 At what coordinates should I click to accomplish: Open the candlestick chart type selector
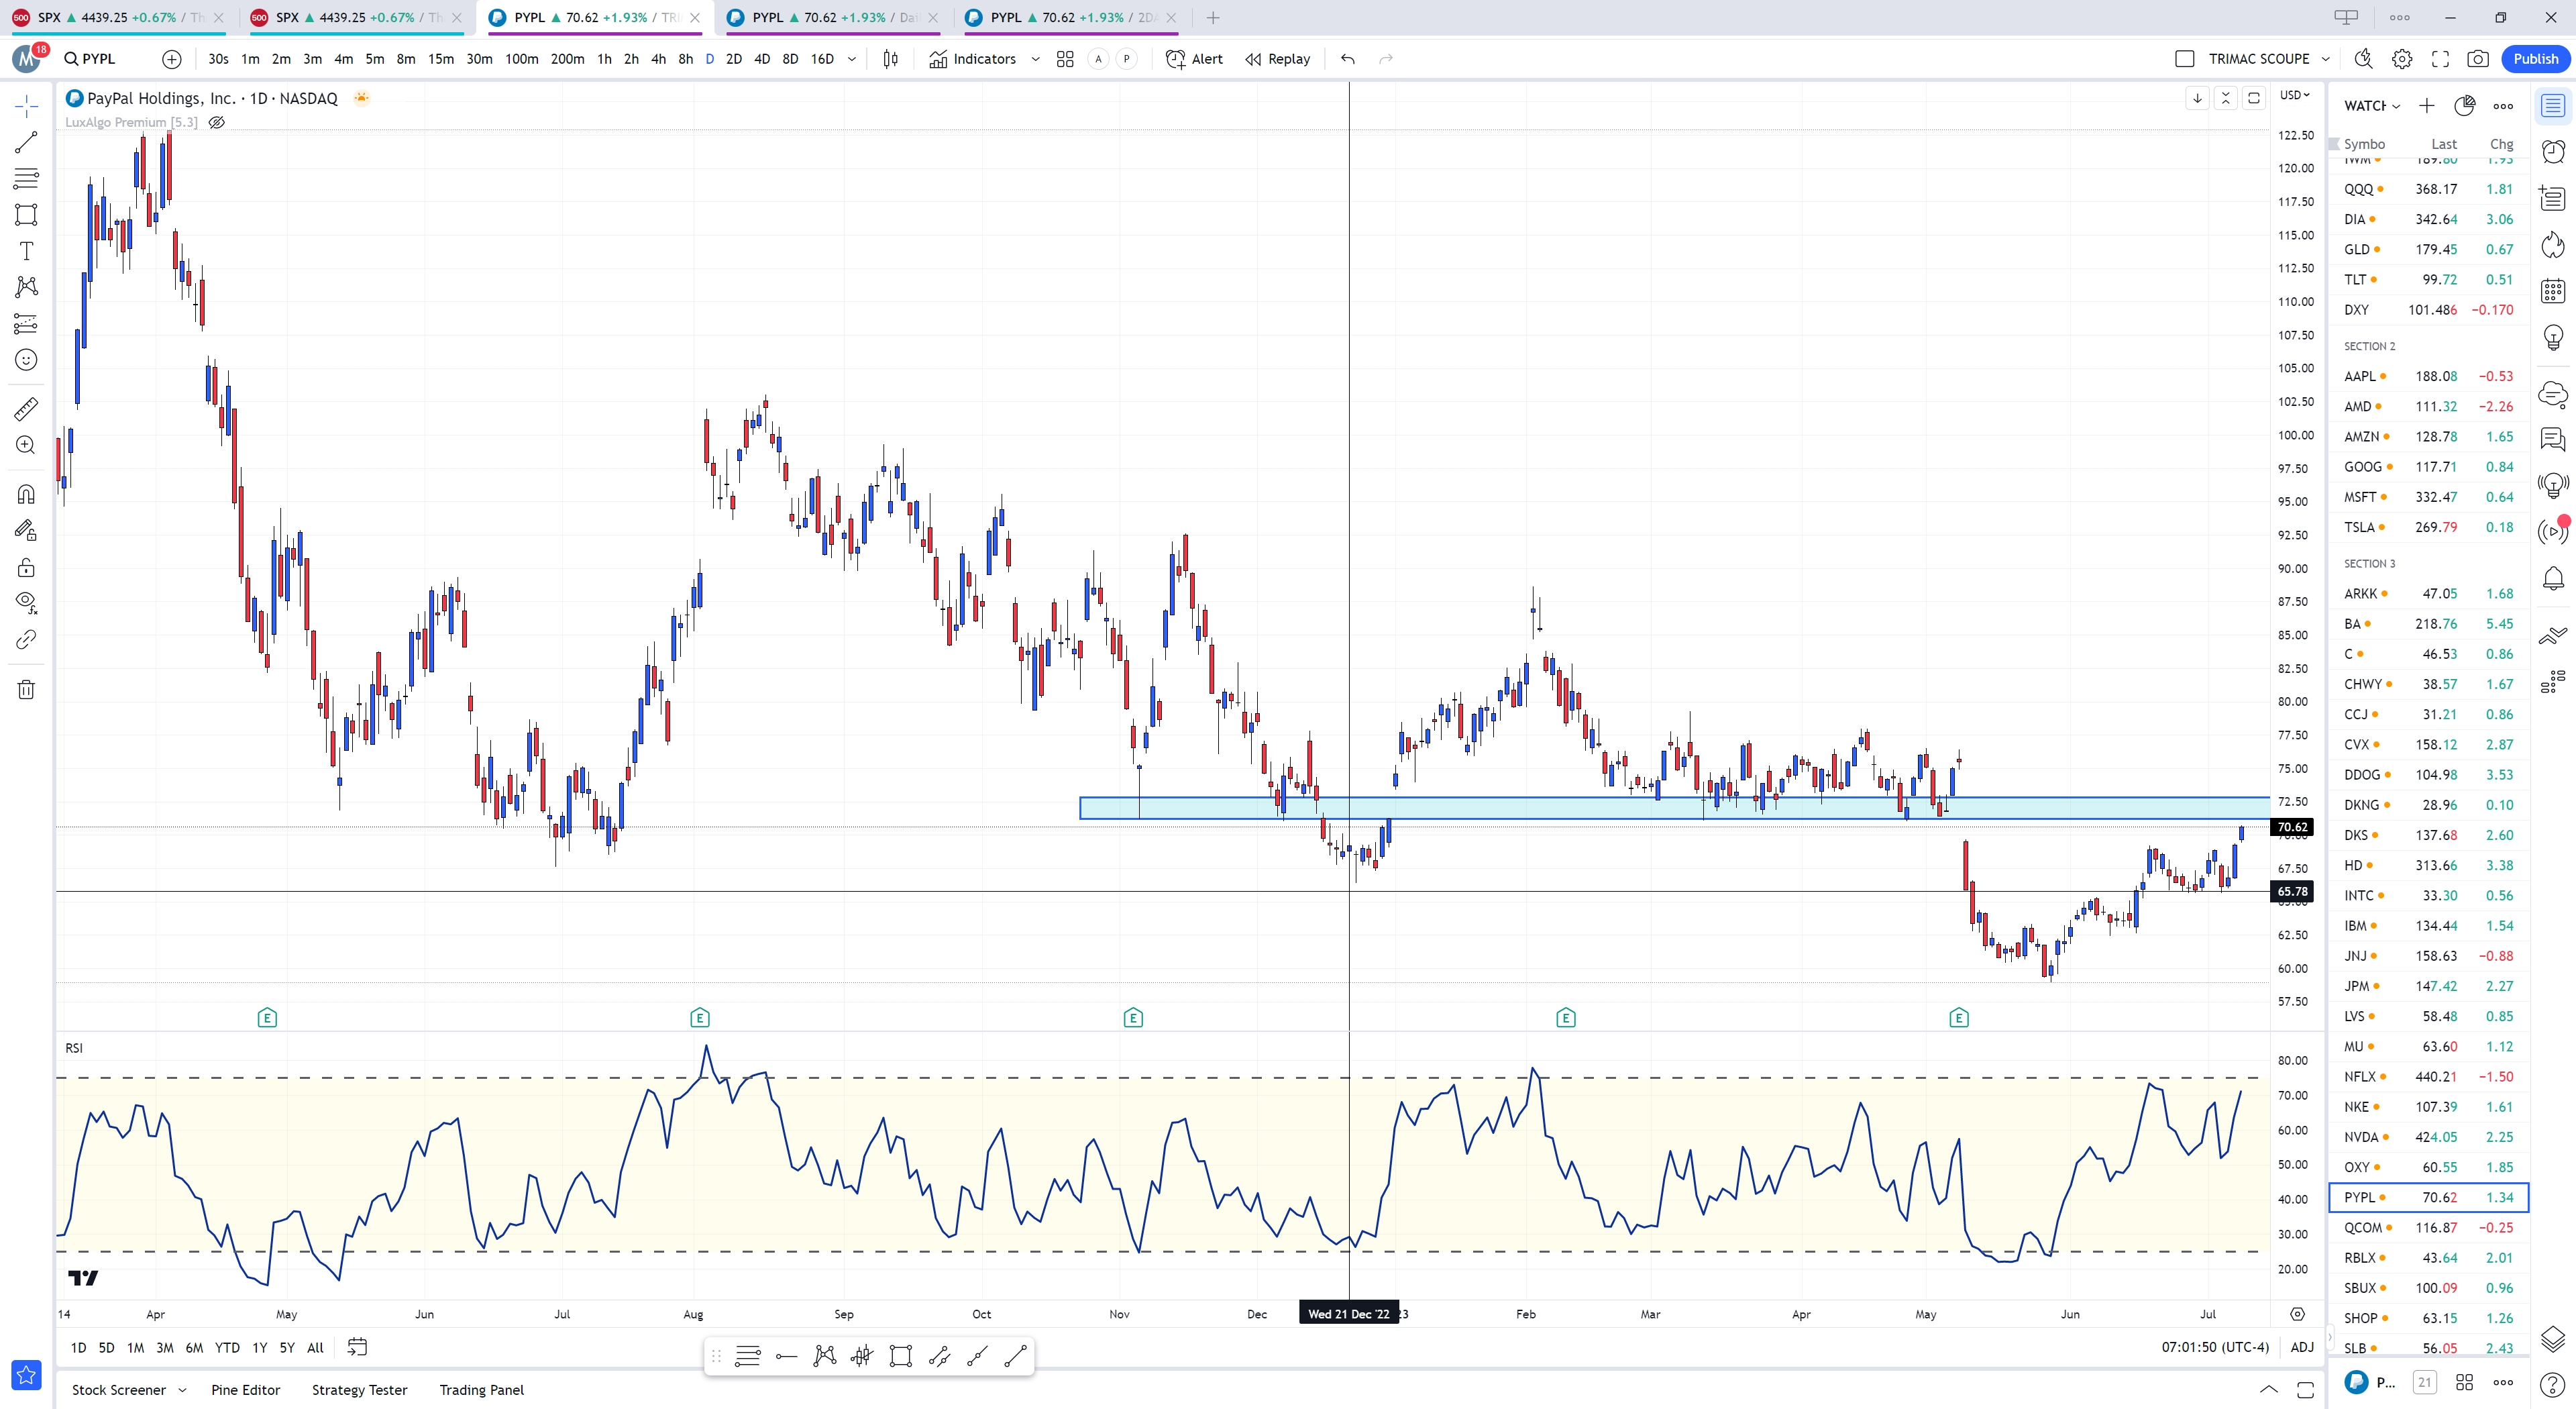[x=890, y=59]
